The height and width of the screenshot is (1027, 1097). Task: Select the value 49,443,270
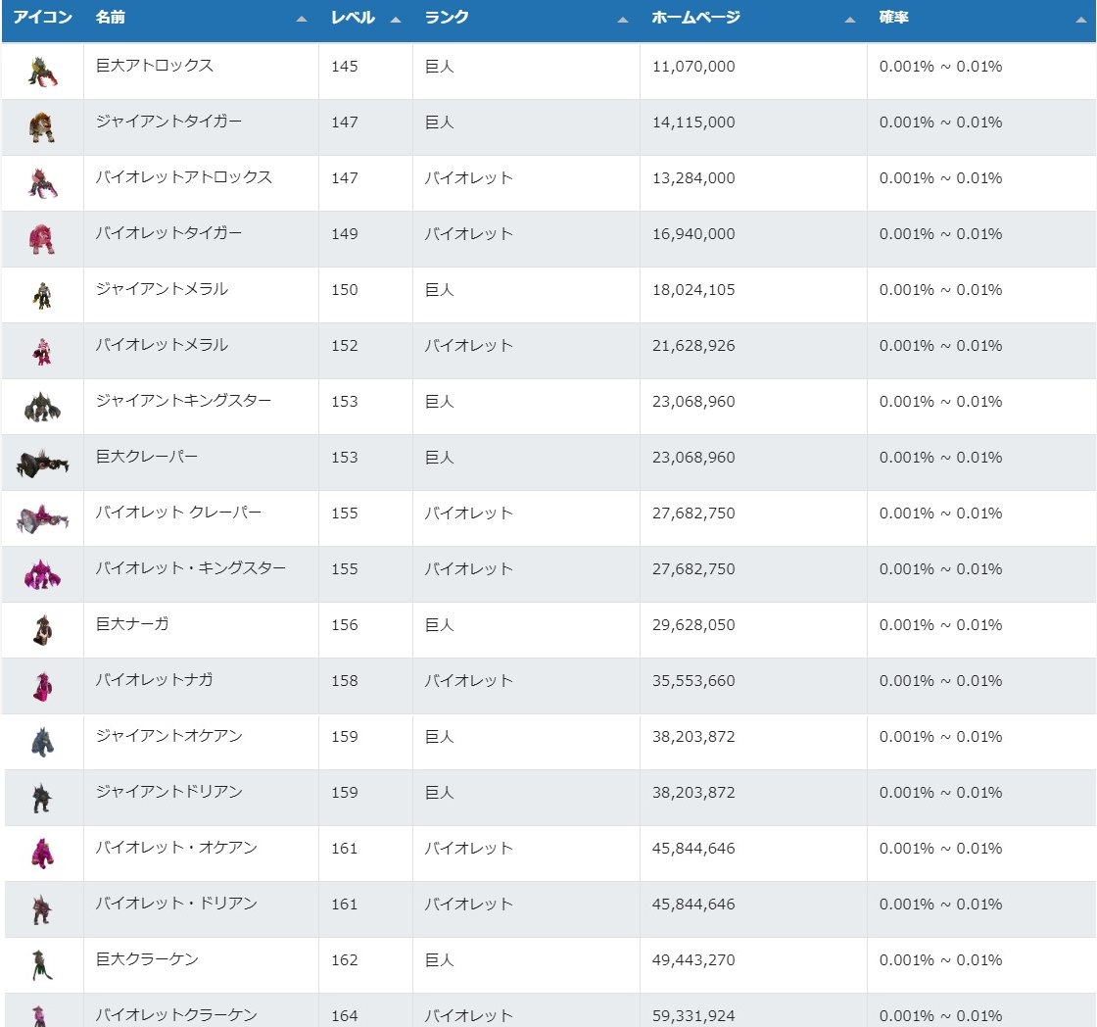pyautogui.click(x=694, y=960)
